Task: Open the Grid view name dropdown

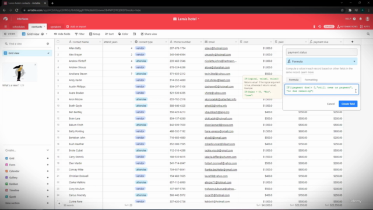Action: coord(35,34)
